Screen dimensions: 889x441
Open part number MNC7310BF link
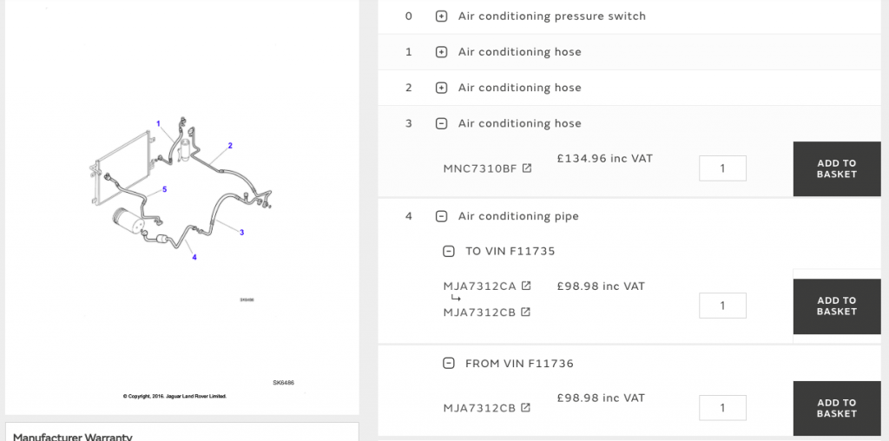[x=480, y=168]
